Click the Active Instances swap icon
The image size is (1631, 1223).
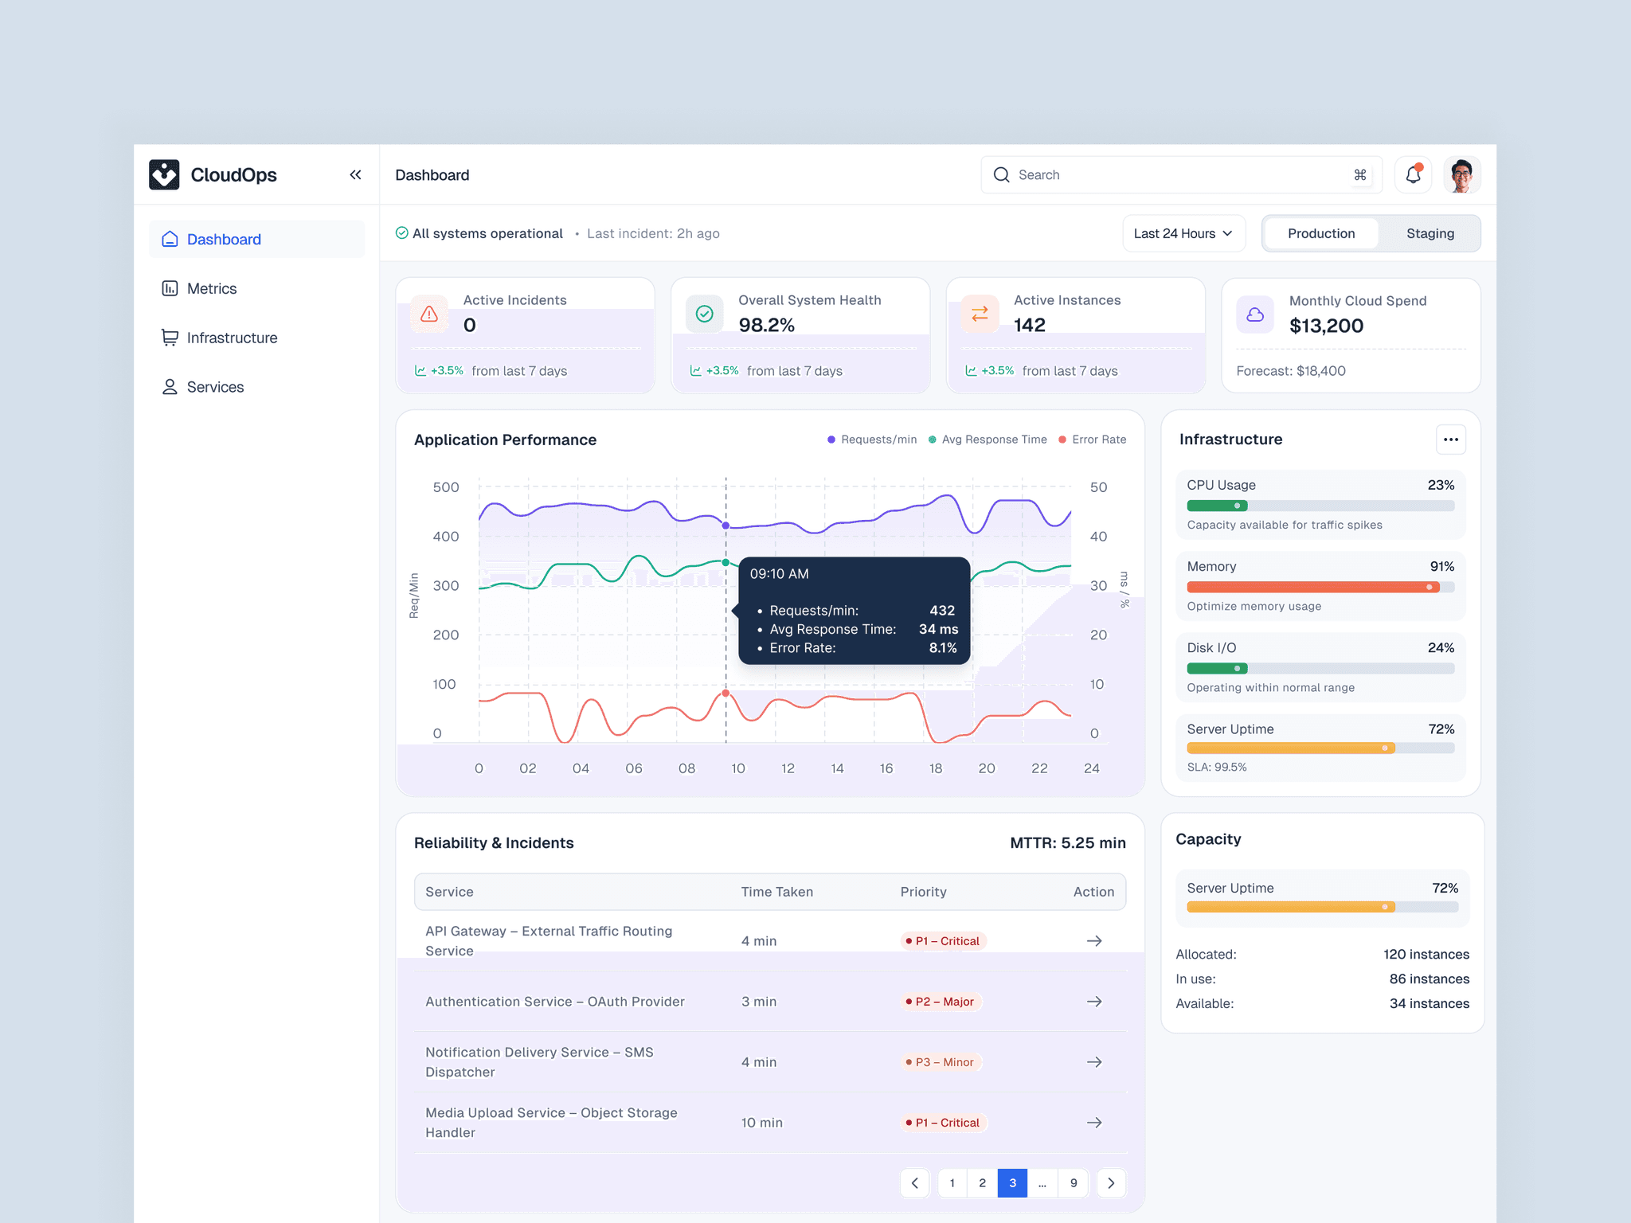(979, 314)
